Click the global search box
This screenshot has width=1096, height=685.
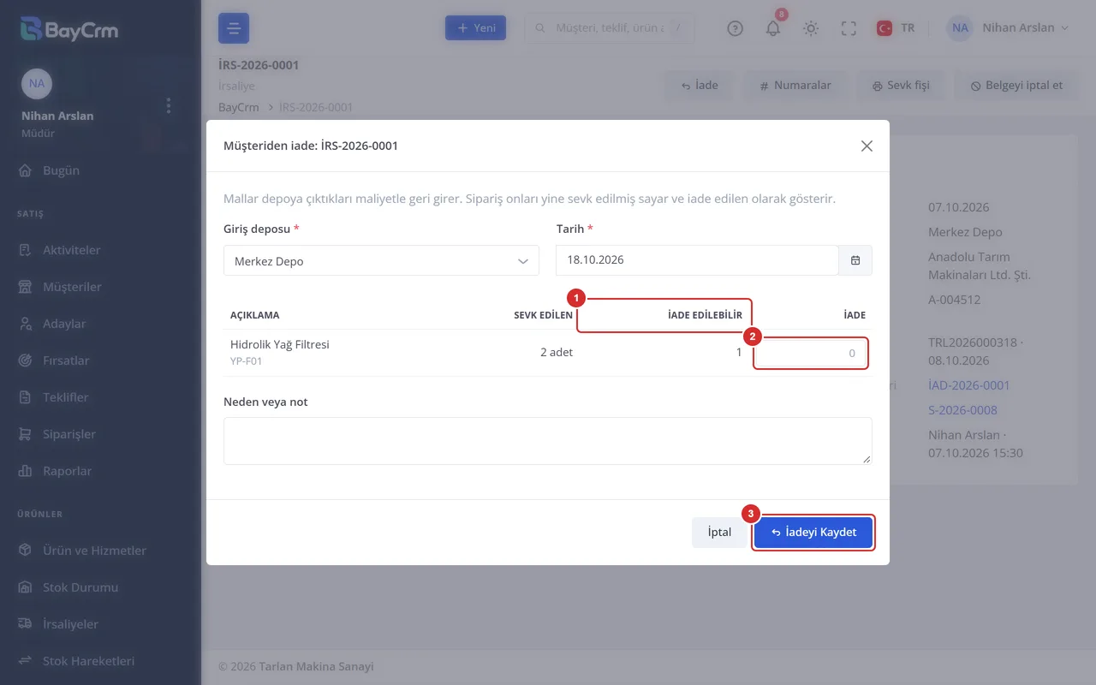pos(610,28)
